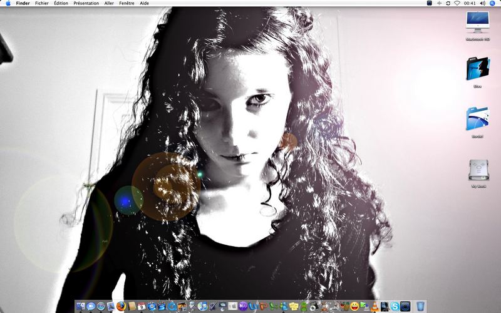Open the Yahoo Messenger smiley icon
Viewport: 501px width, 313px height.
[354, 306]
